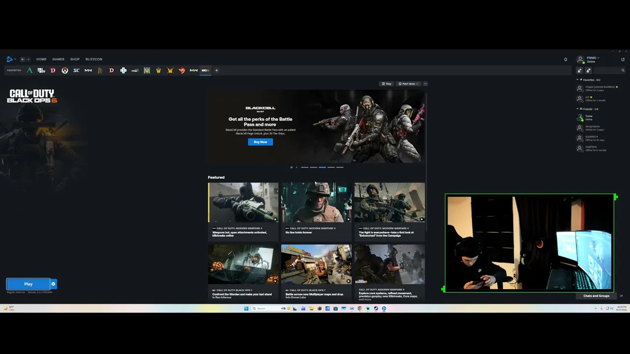Open the SHOP tab
The image size is (630, 354).
tap(75, 59)
